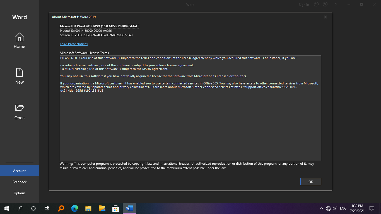
Task: Send a frown feedback icon
Action: tap(325, 4)
